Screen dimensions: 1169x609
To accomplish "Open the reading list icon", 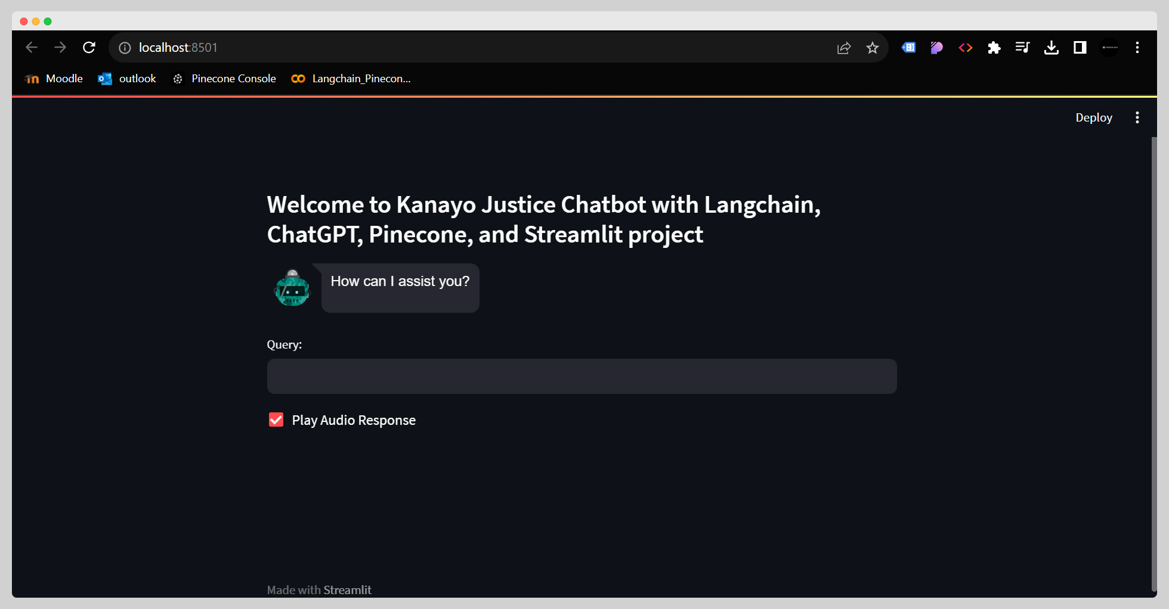I will 1022,48.
